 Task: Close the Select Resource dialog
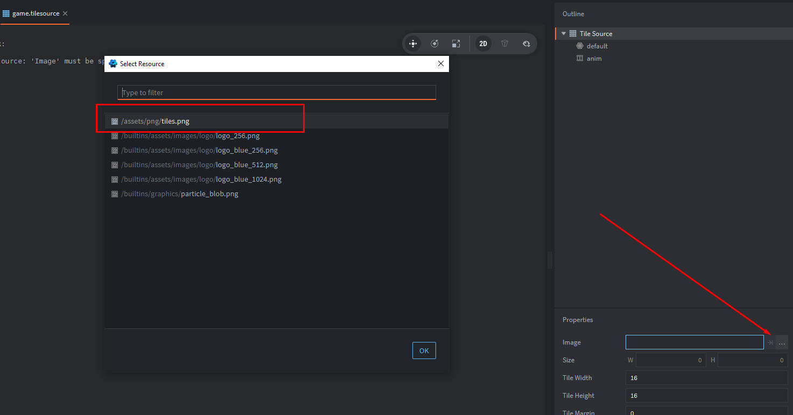coord(440,63)
